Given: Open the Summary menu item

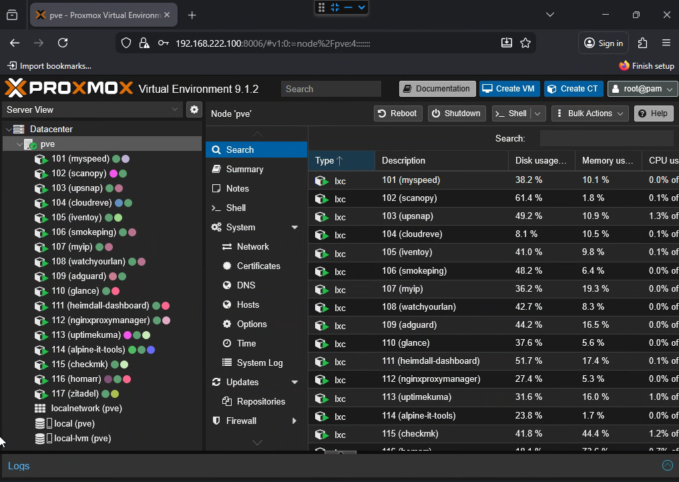Looking at the screenshot, I should coord(256,170).
